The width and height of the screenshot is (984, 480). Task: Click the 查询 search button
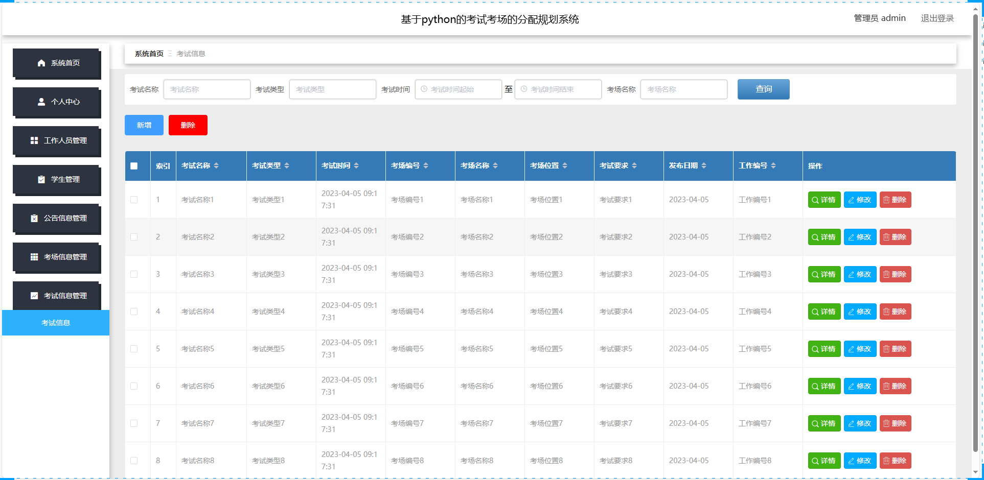point(764,89)
